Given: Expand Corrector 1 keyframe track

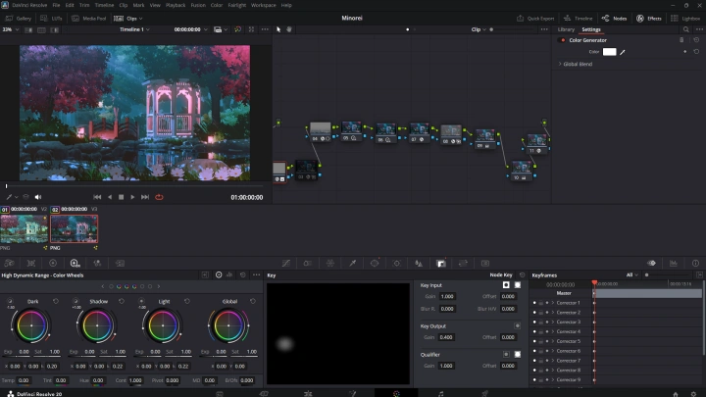Looking at the screenshot, I should tap(553, 303).
